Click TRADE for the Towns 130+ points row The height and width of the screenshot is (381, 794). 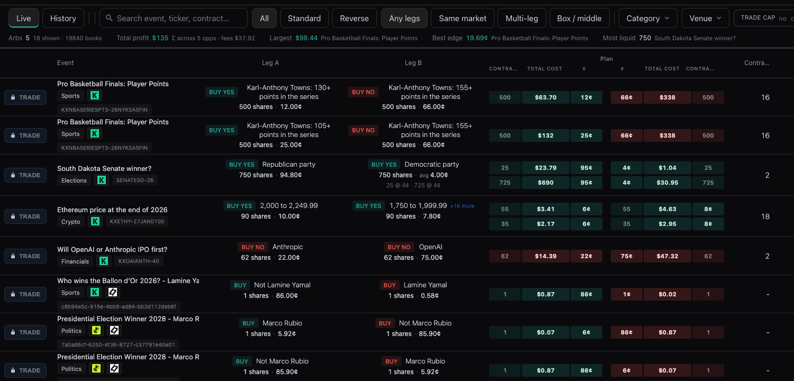pyautogui.click(x=25, y=97)
